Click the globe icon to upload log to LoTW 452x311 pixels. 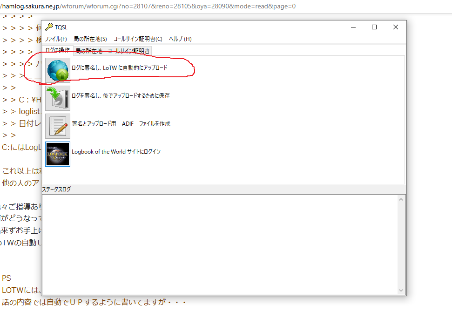tap(58, 70)
